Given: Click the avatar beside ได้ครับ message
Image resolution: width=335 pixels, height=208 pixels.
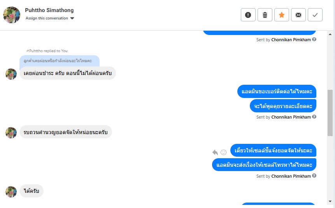Looking at the screenshot, I should [x=11, y=191].
